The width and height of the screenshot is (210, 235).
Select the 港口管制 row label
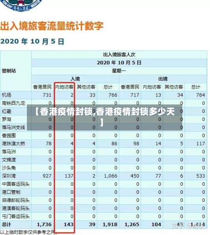point(11,192)
